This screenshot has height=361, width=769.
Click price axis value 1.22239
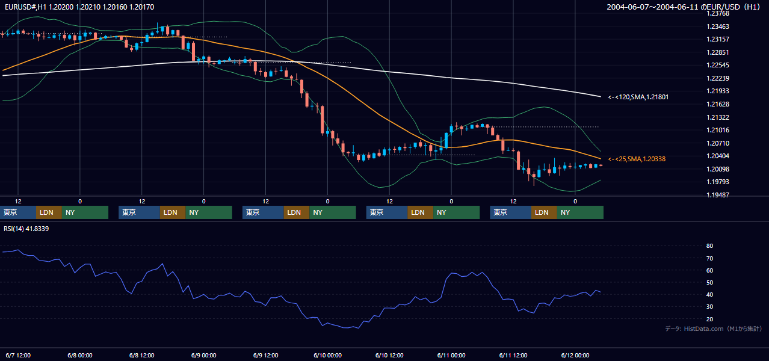(x=718, y=78)
